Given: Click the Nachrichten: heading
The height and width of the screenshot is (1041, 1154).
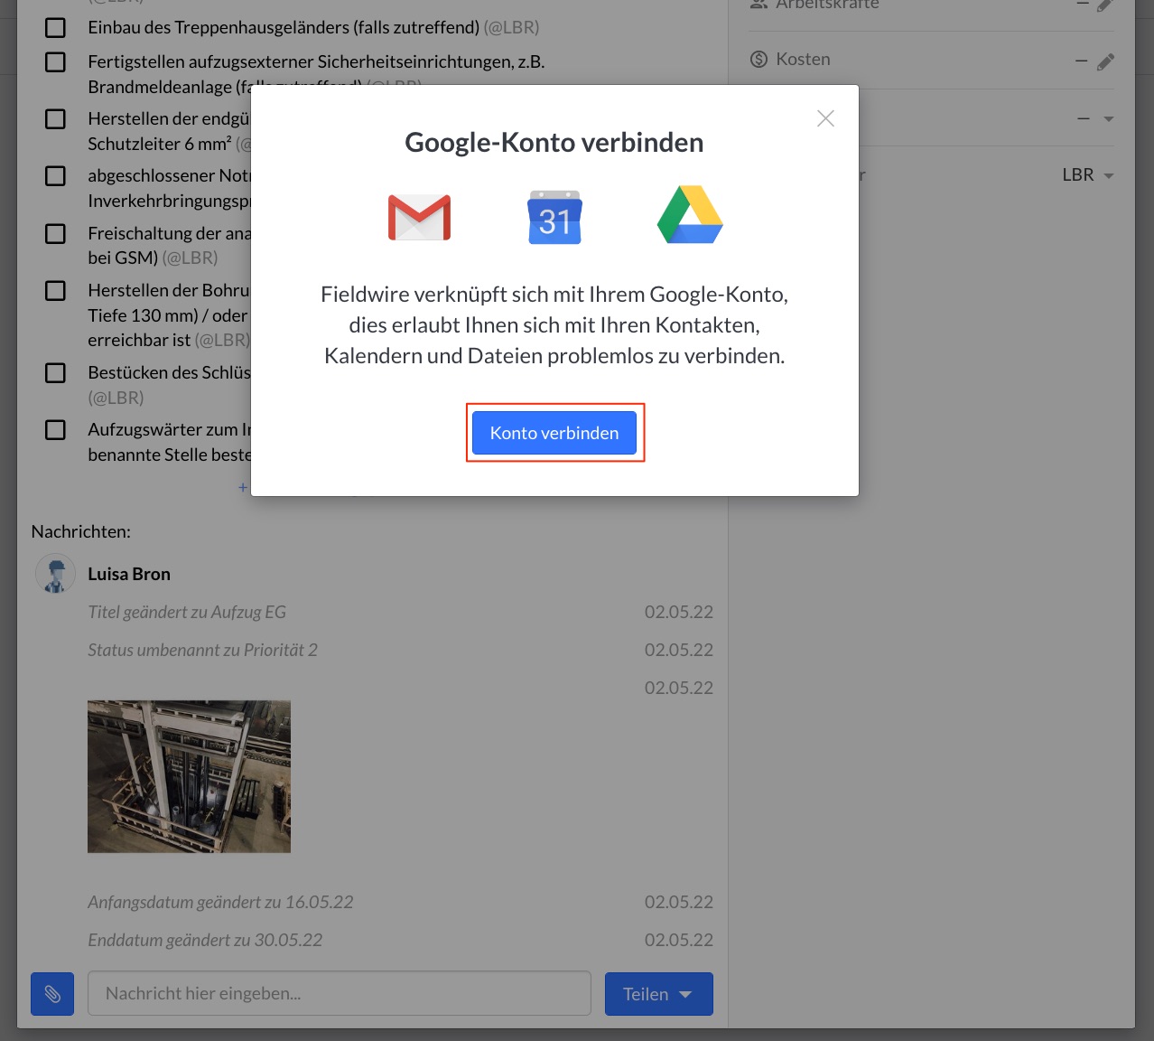Looking at the screenshot, I should click(81, 531).
